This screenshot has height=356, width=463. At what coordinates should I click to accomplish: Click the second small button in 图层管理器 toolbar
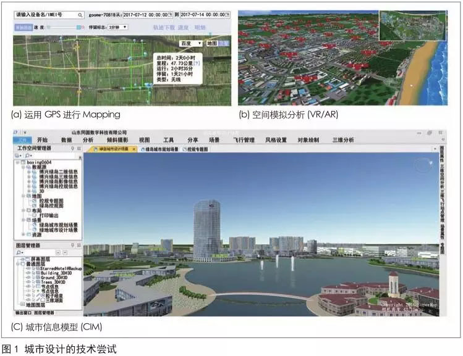tap(65, 252)
